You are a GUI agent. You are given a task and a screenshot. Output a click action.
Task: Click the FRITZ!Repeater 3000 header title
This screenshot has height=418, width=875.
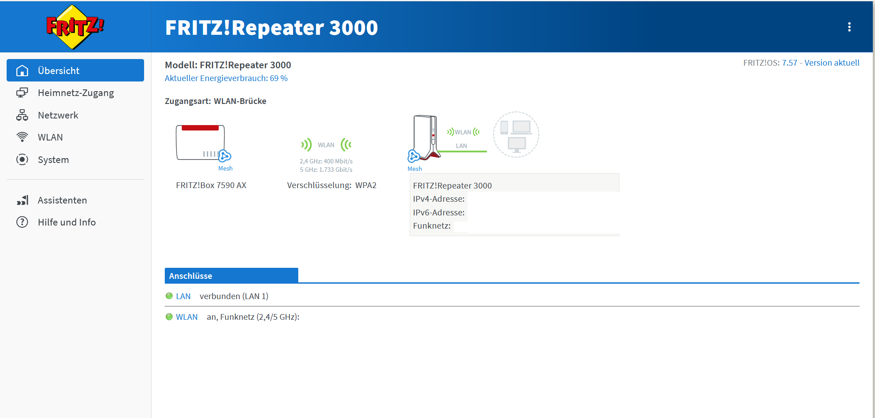click(271, 27)
